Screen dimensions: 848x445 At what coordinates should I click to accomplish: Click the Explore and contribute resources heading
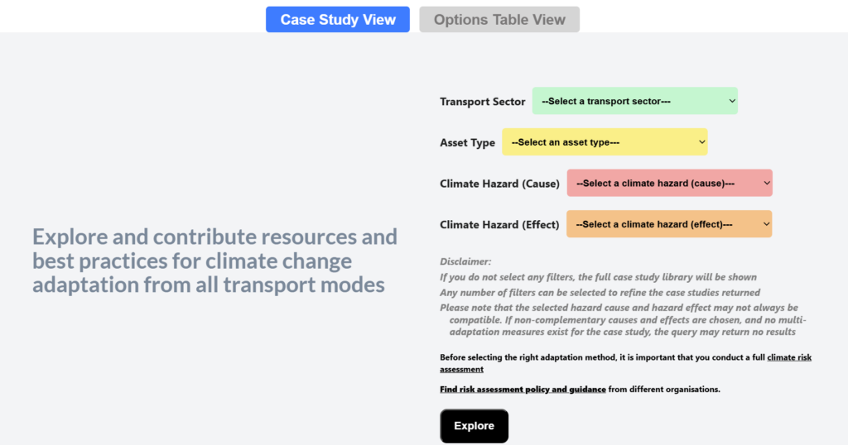[x=214, y=261]
